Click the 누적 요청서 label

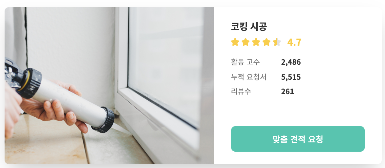pos(249,77)
